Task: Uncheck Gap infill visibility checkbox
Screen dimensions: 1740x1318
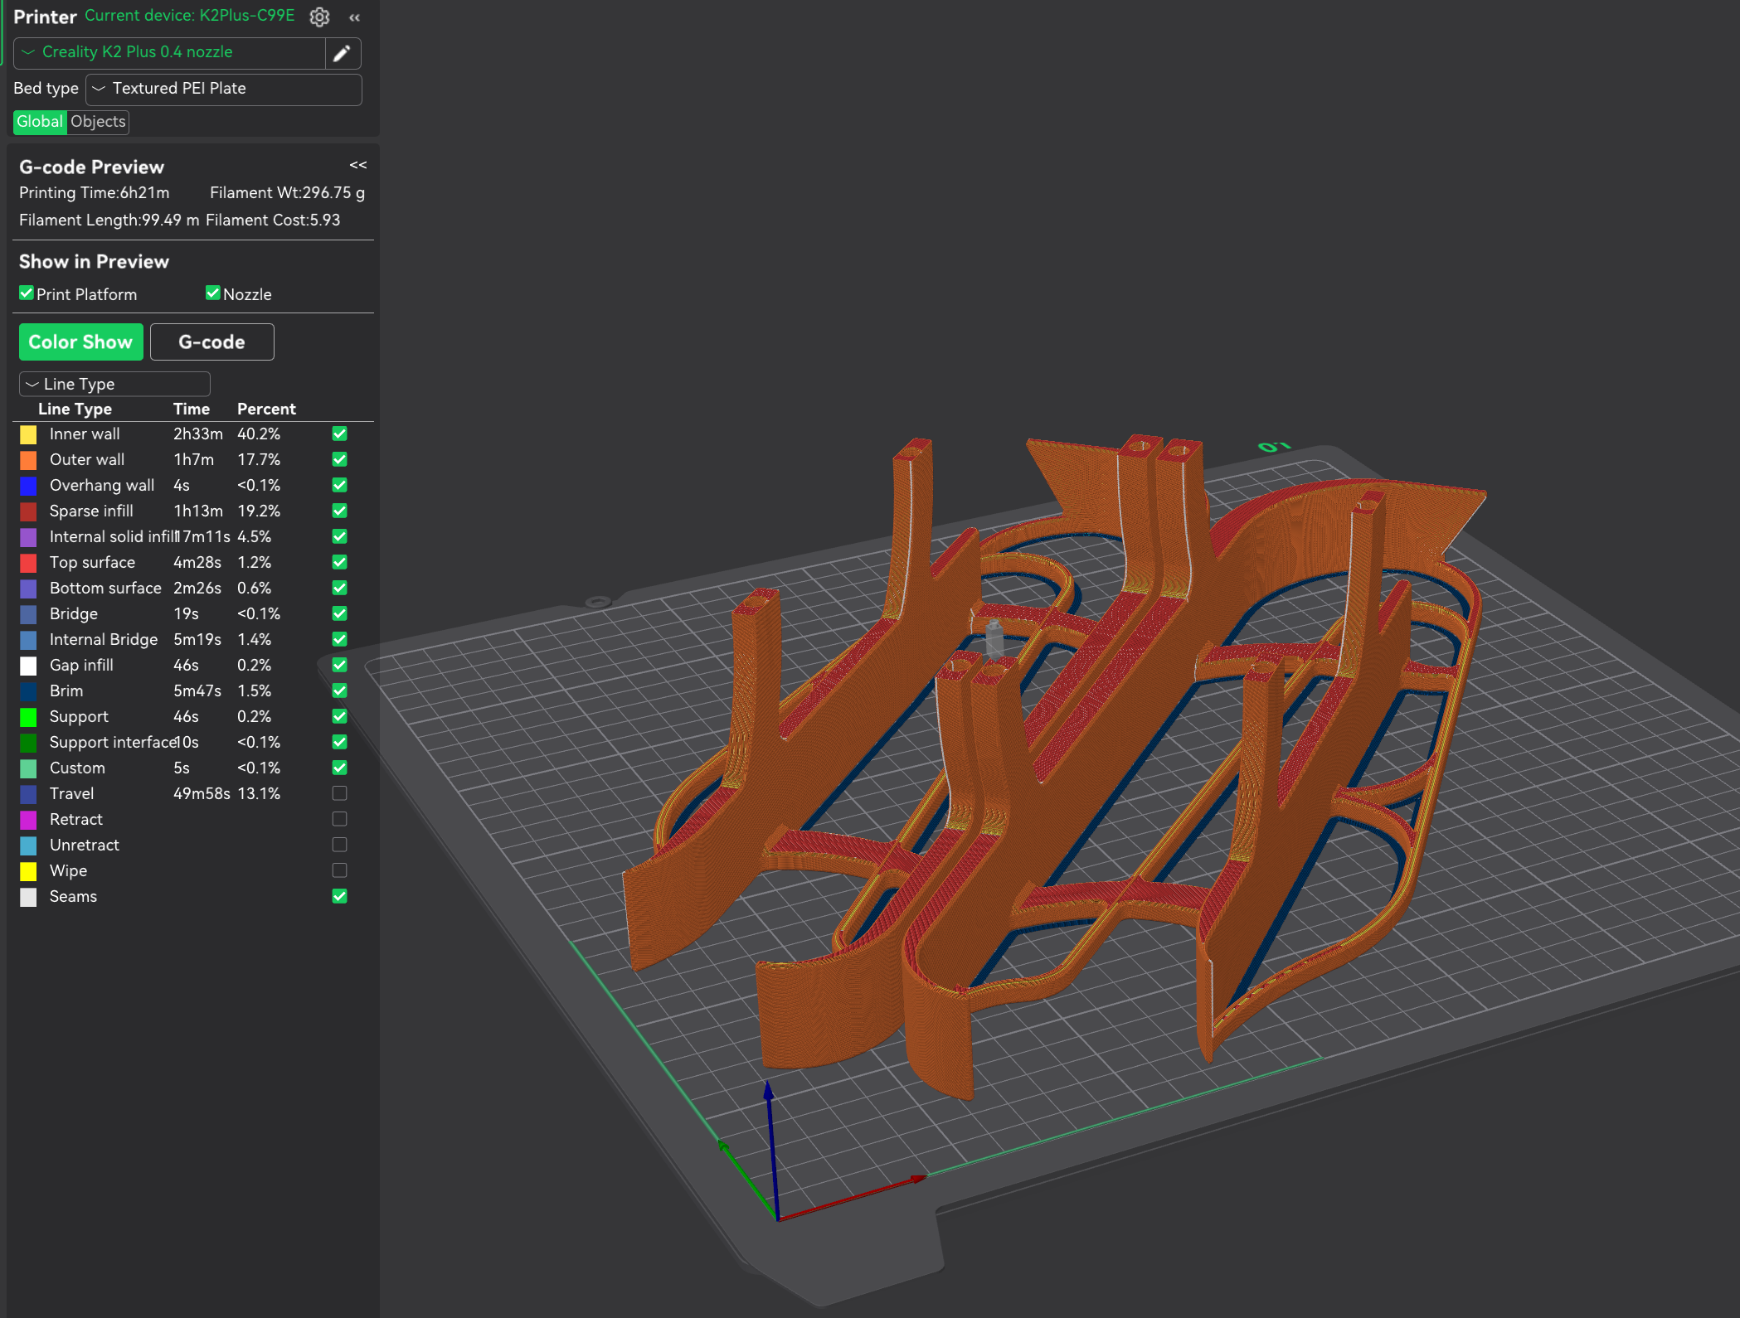Action: [339, 665]
